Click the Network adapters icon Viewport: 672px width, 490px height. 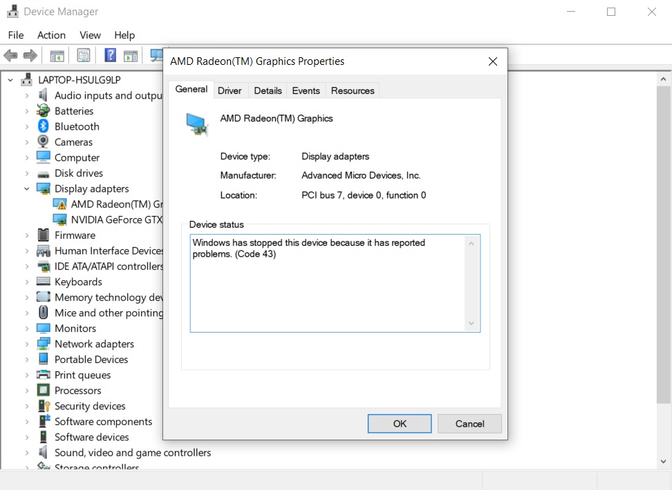(44, 344)
